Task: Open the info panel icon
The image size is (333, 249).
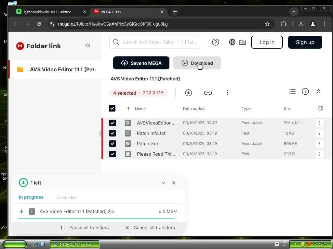Action: click(x=305, y=91)
